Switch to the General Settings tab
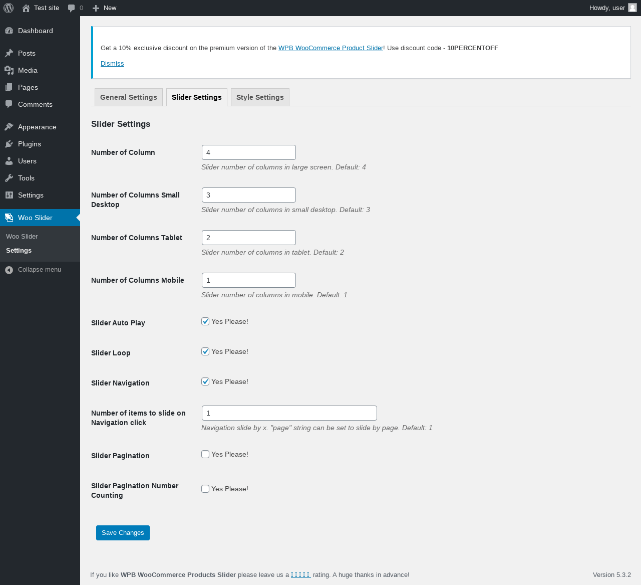641x585 pixels. 129,97
